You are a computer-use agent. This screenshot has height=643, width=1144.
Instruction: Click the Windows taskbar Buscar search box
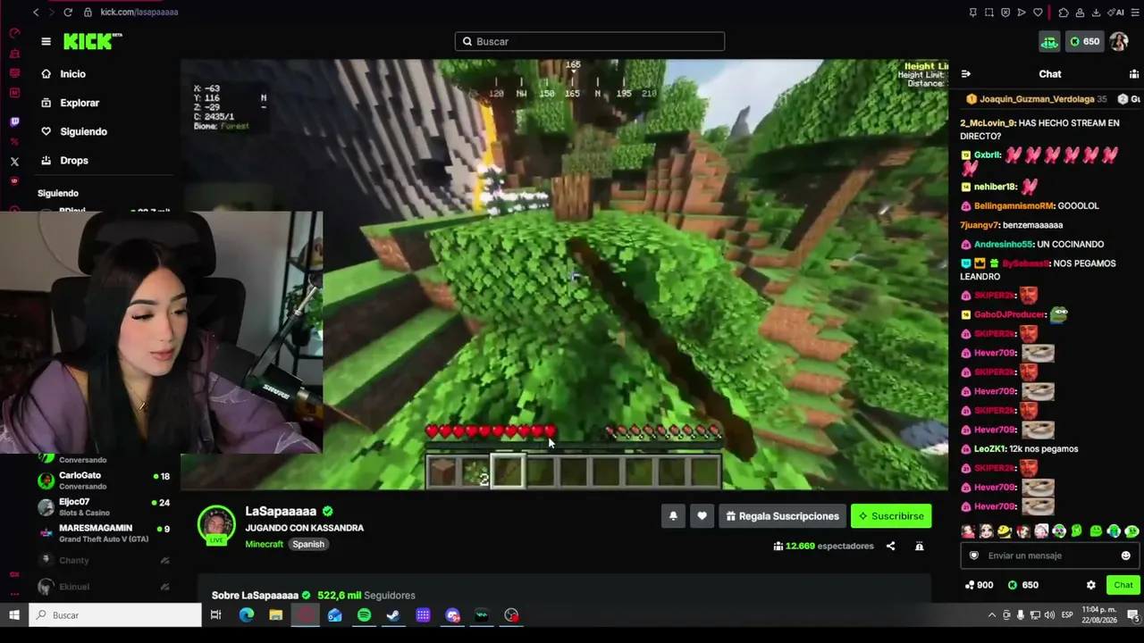coord(115,615)
